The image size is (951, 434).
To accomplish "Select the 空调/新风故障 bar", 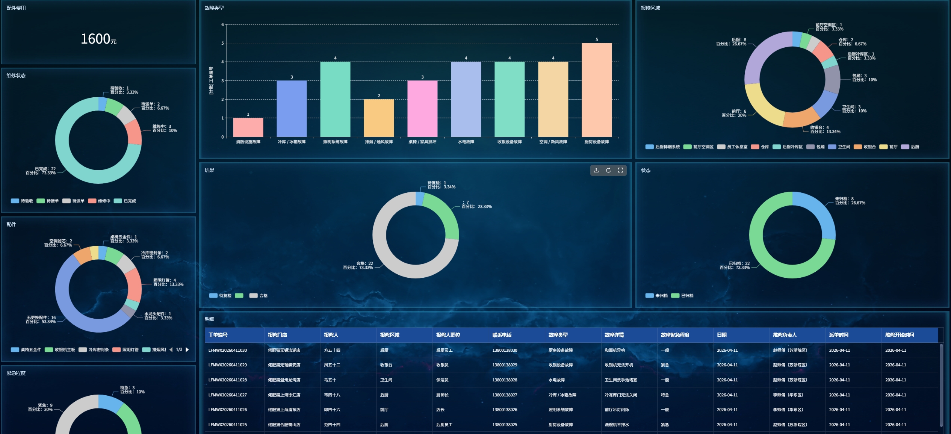I will tap(553, 99).
